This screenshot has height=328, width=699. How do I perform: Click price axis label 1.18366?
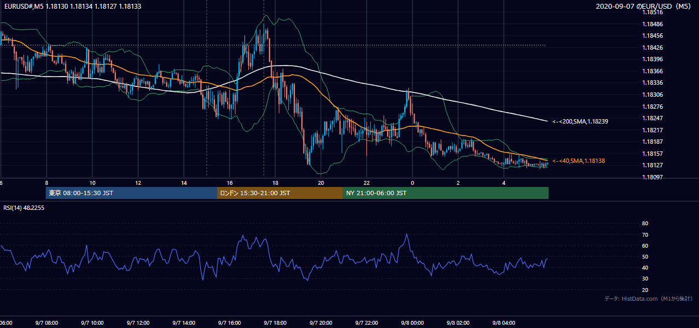(x=653, y=71)
